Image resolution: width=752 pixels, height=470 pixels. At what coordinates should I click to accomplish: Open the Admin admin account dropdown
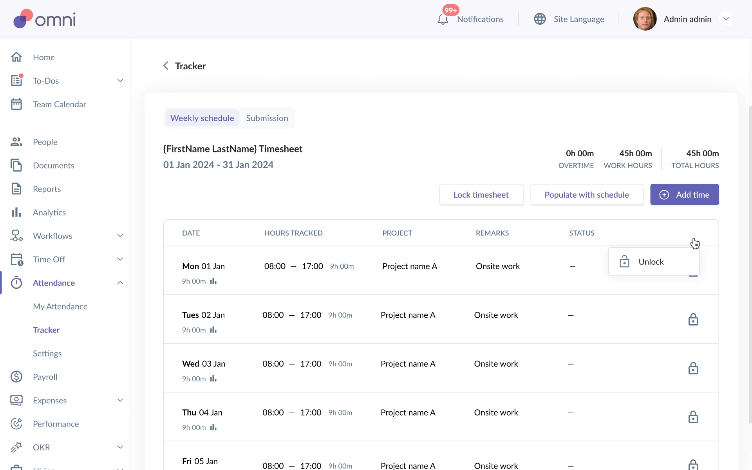[726, 19]
